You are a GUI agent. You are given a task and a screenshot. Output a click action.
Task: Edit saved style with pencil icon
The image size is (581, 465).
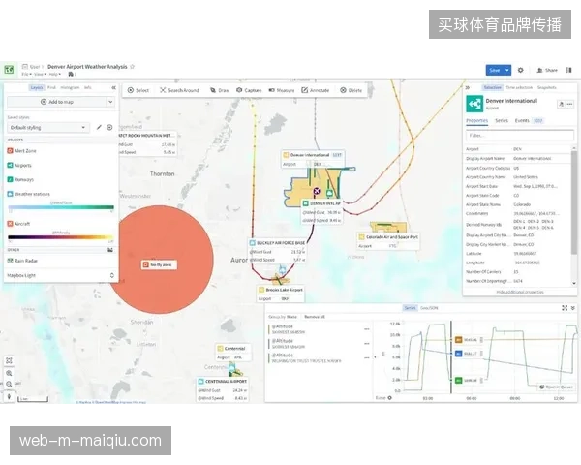[x=99, y=127]
